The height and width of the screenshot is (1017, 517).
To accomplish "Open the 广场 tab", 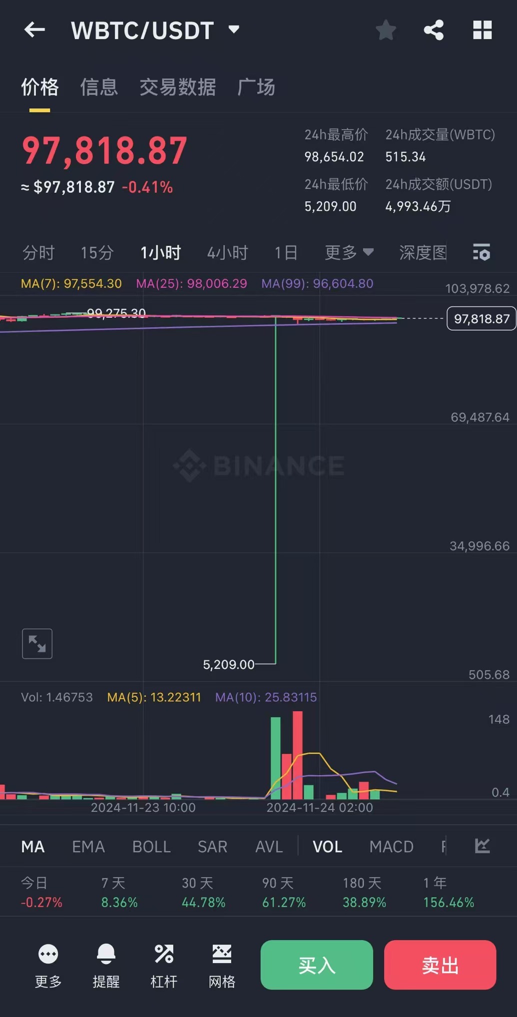I will point(256,87).
